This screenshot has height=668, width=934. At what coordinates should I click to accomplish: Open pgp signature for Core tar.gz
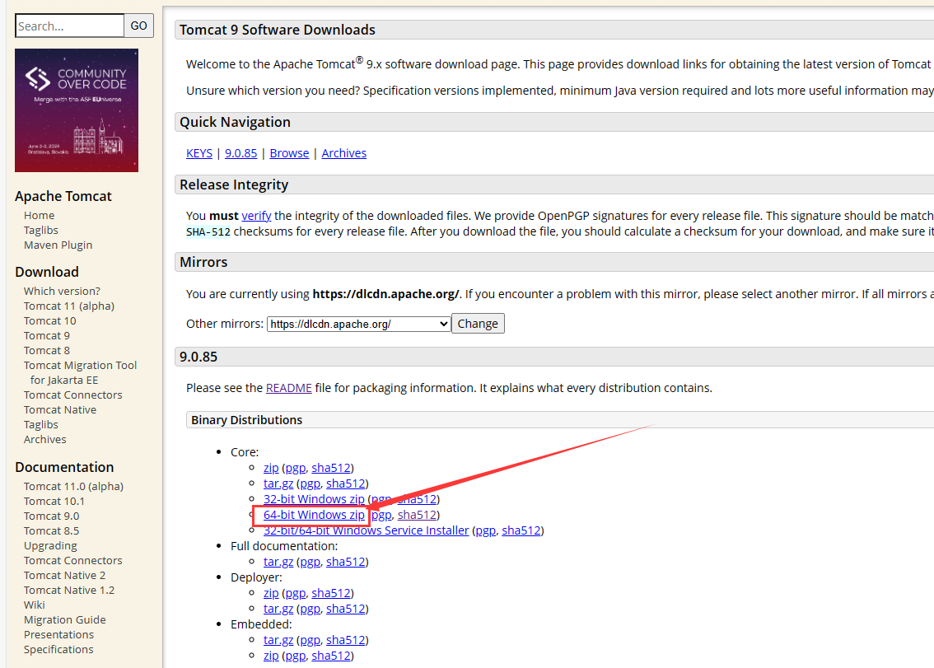(311, 483)
